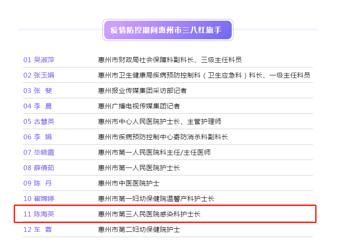Select the name 06 李娟
Screen dimensions: 343x242
38,137
